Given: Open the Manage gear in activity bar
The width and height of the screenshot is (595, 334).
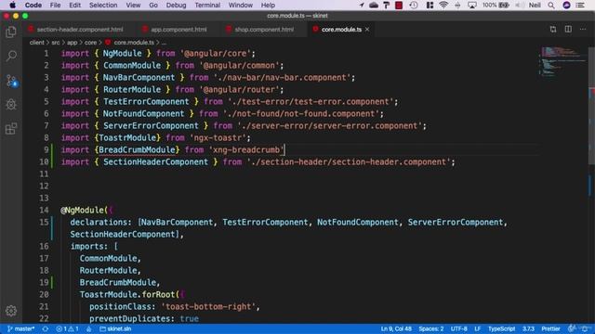Looking at the screenshot, I should coord(11,311).
